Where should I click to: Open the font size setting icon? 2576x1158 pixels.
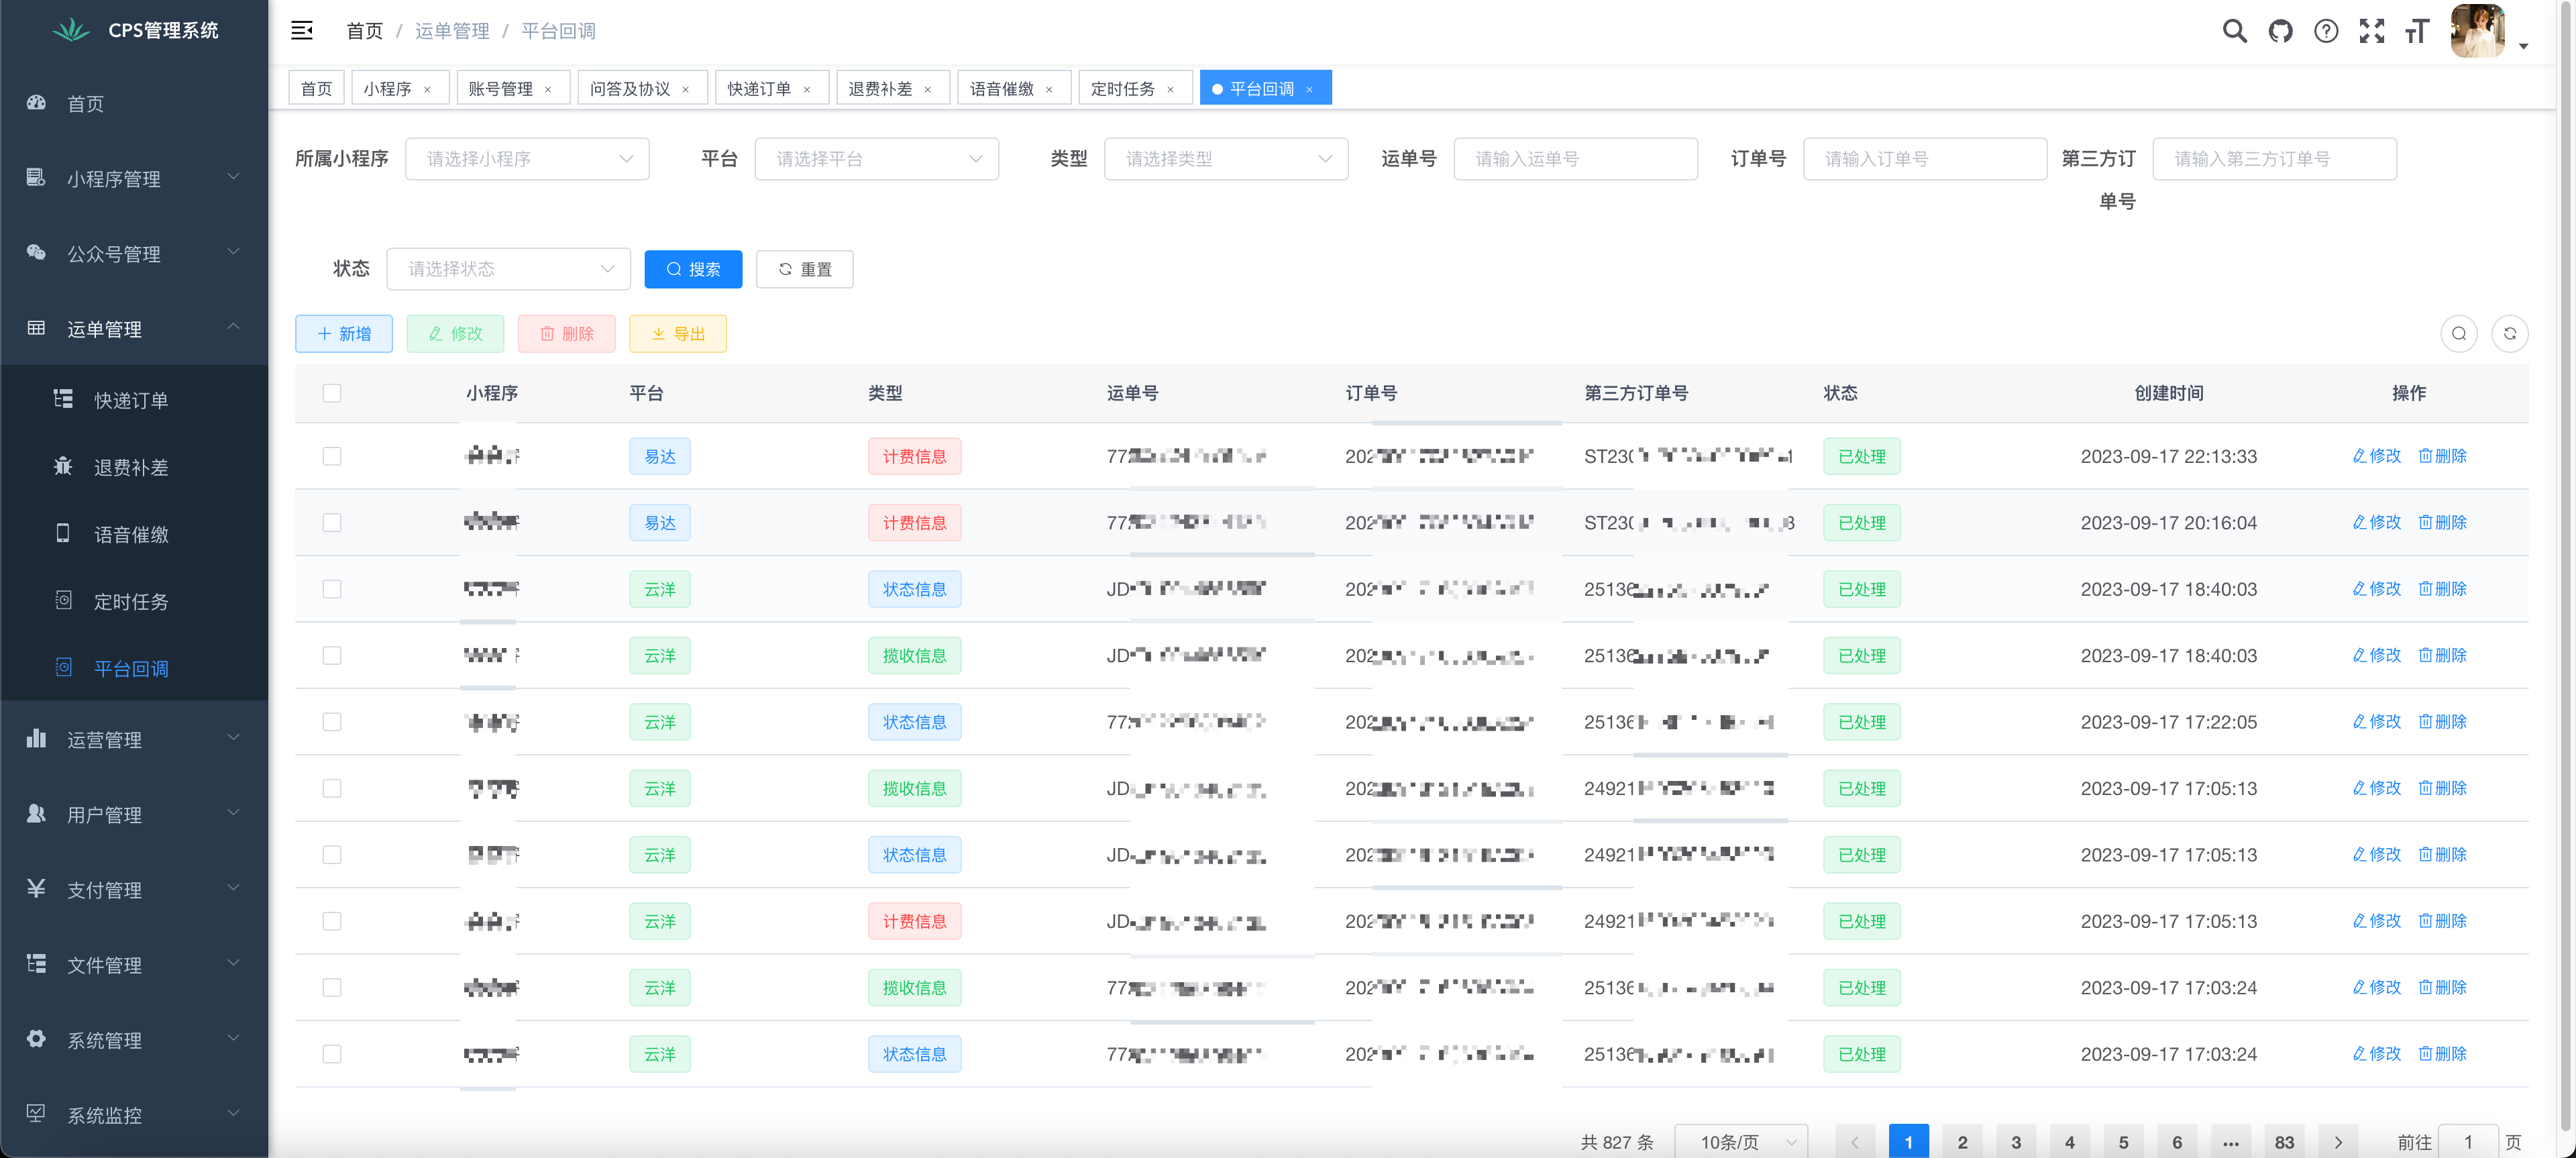pos(2417,31)
